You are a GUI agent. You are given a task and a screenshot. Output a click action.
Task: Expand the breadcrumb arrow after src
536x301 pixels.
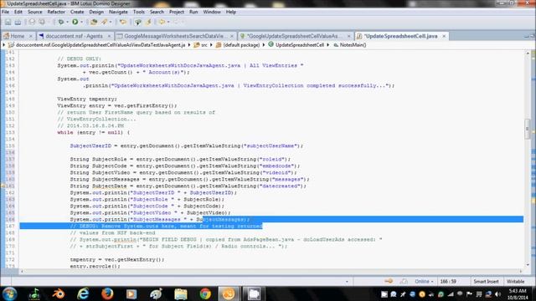pyautogui.click(x=211, y=45)
